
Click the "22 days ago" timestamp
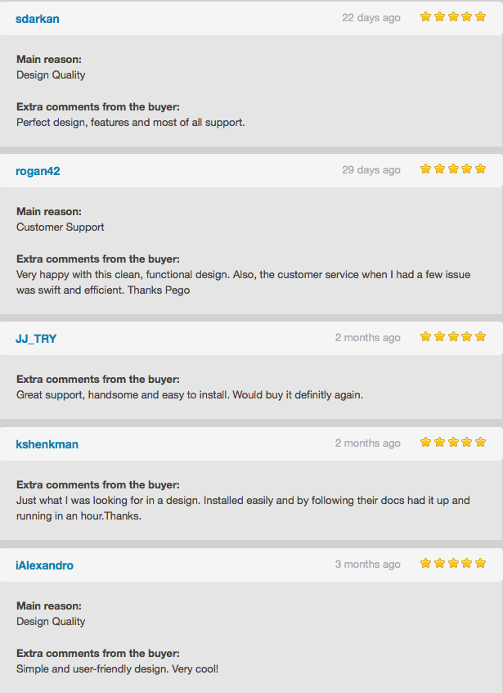tap(371, 18)
